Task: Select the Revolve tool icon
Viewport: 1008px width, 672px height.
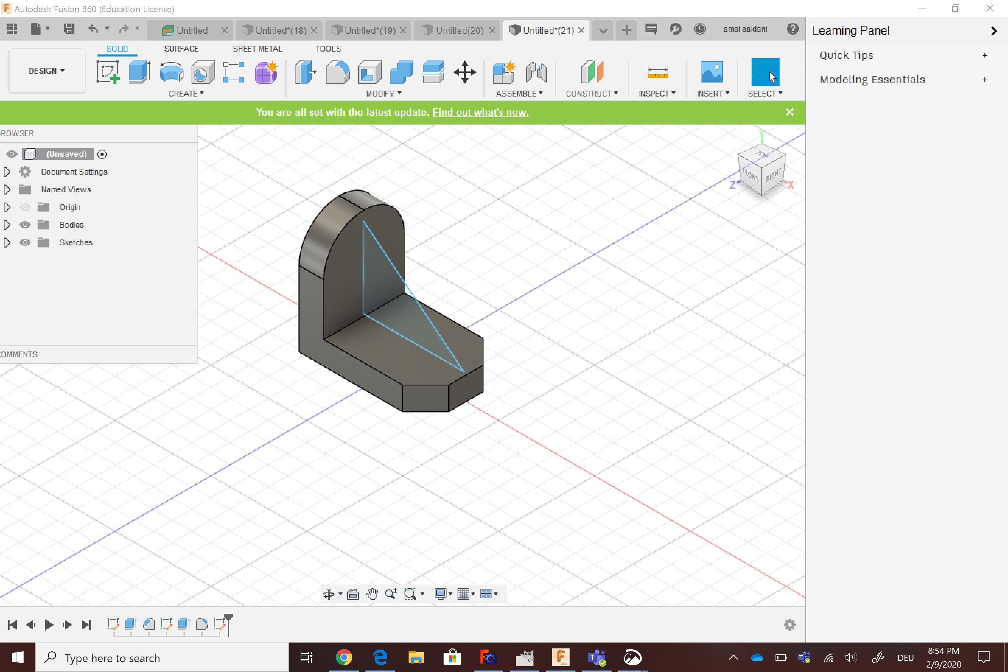Action: [171, 72]
